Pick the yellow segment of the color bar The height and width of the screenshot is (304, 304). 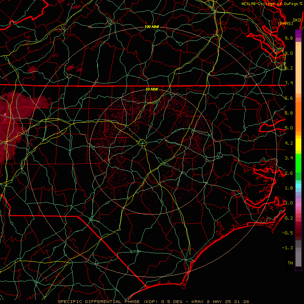click(298, 145)
